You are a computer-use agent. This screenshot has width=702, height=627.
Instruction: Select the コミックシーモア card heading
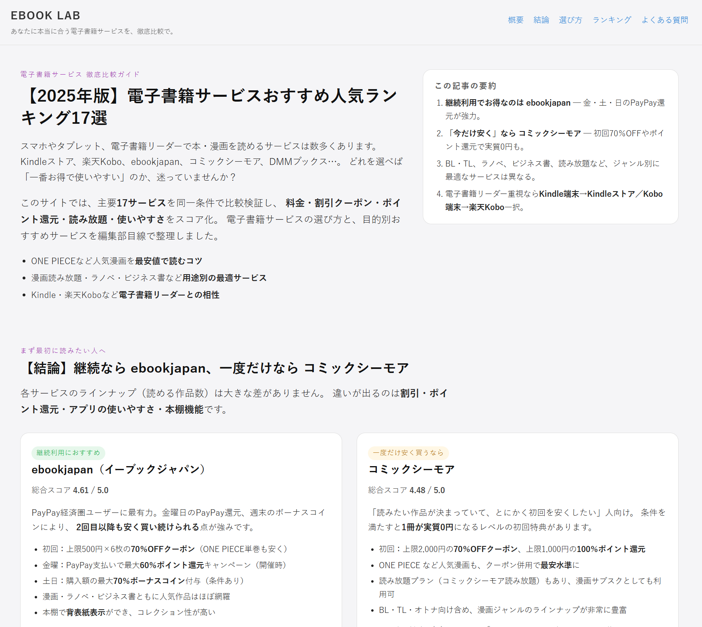(411, 469)
